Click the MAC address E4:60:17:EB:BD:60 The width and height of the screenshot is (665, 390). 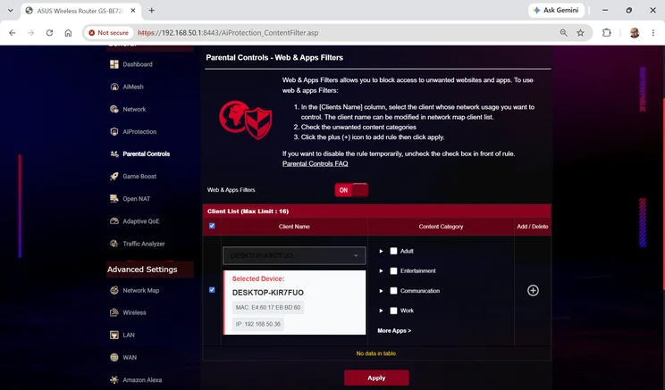click(268, 307)
